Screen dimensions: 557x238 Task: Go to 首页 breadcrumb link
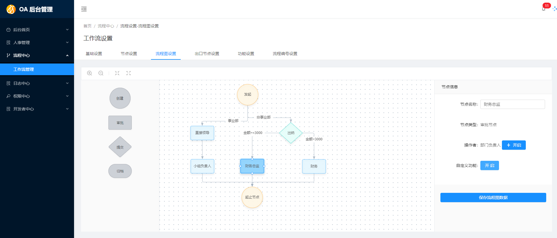tap(87, 26)
